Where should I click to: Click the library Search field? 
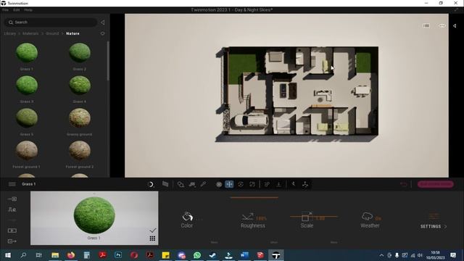(x=51, y=22)
